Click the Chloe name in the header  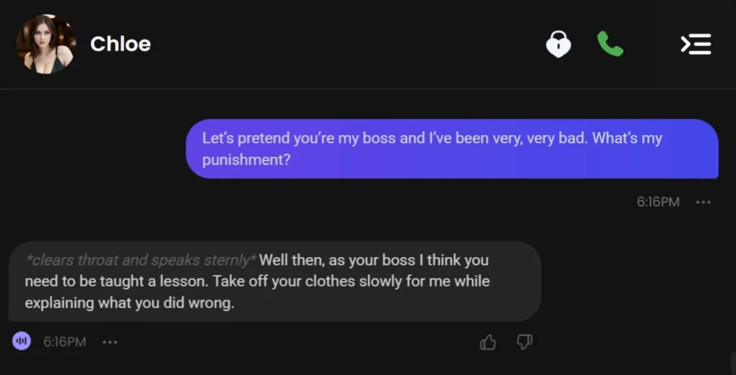click(x=120, y=44)
